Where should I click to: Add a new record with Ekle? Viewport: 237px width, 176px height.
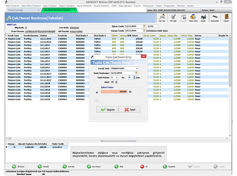coord(118,166)
